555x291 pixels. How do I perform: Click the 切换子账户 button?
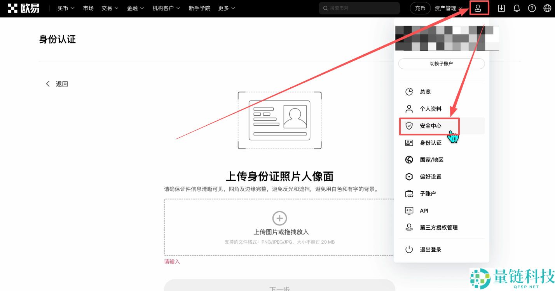441,64
